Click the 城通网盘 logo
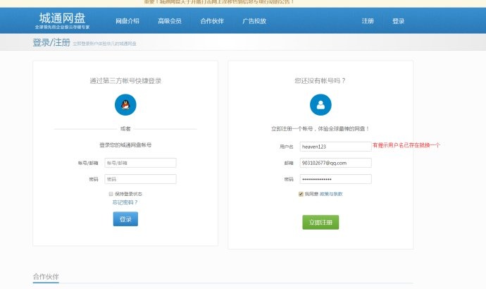The height and width of the screenshot is (289, 486). (62, 18)
